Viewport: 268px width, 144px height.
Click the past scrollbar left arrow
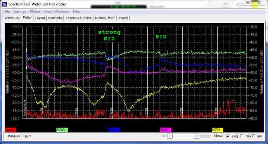(x=170, y=136)
